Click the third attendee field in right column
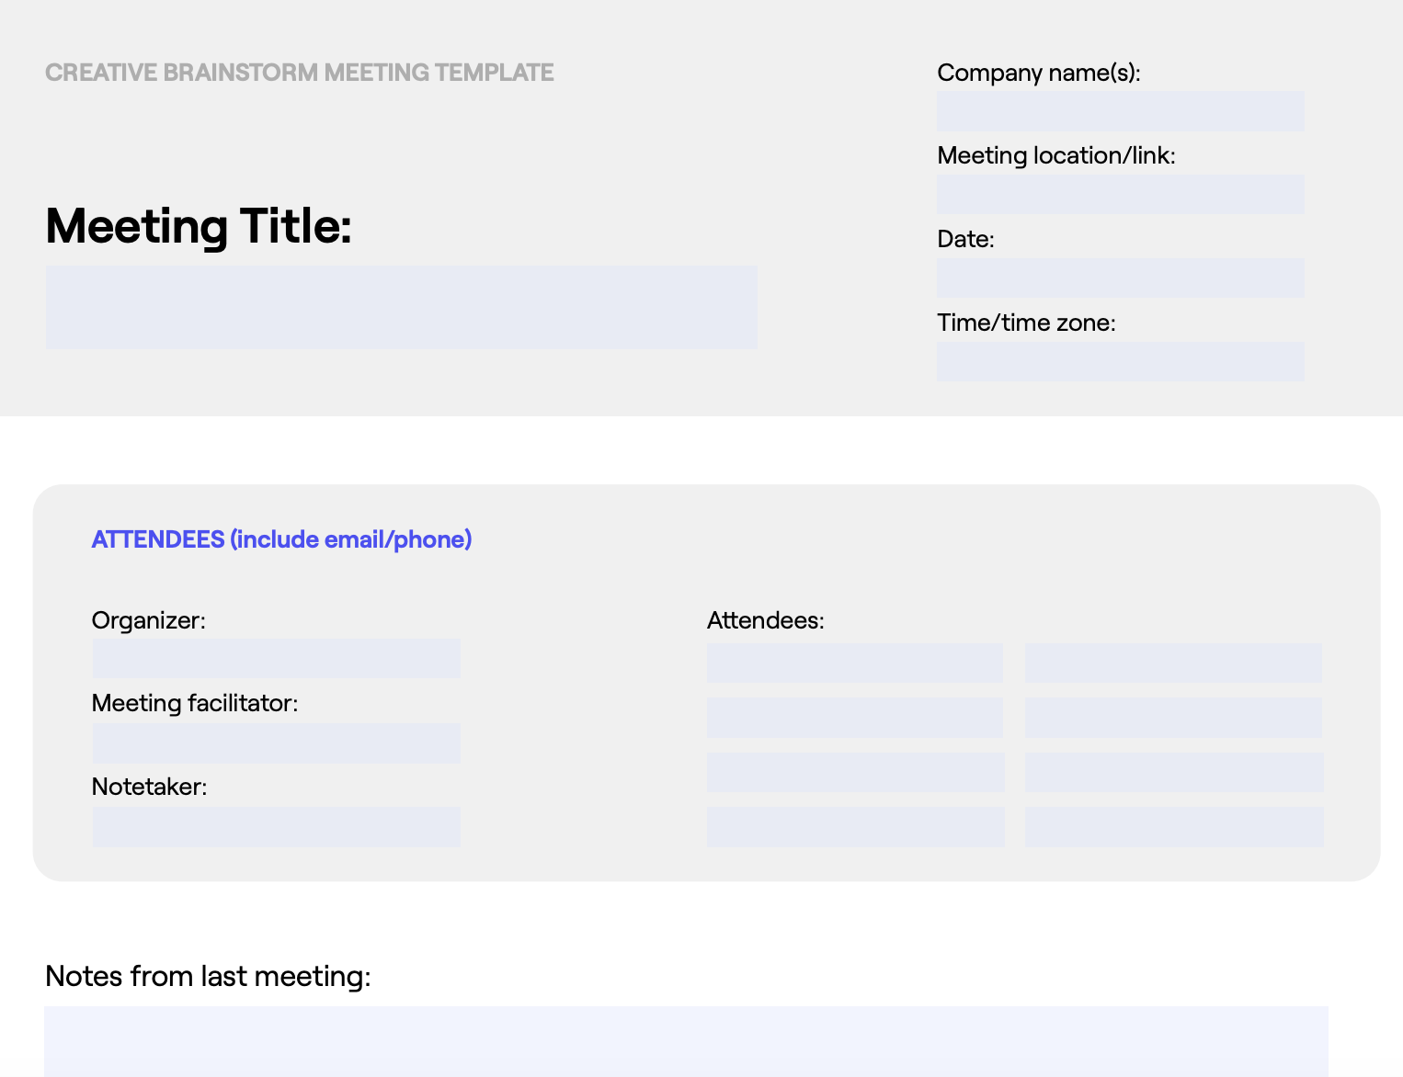 click(x=1173, y=772)
